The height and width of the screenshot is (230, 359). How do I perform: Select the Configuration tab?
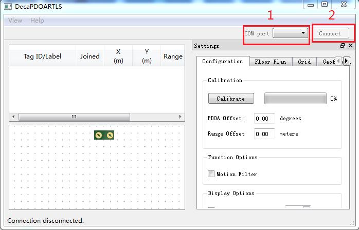pos(222,62)
